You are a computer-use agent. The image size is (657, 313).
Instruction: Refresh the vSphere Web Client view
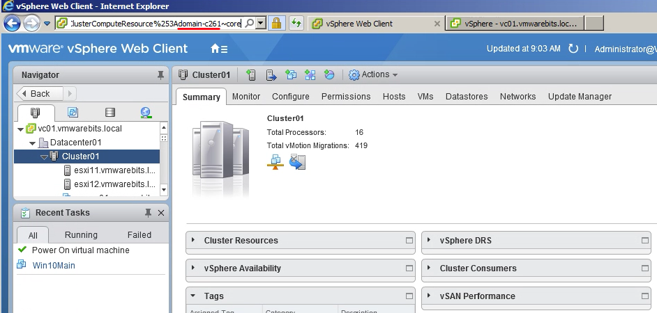coord(573,49)
